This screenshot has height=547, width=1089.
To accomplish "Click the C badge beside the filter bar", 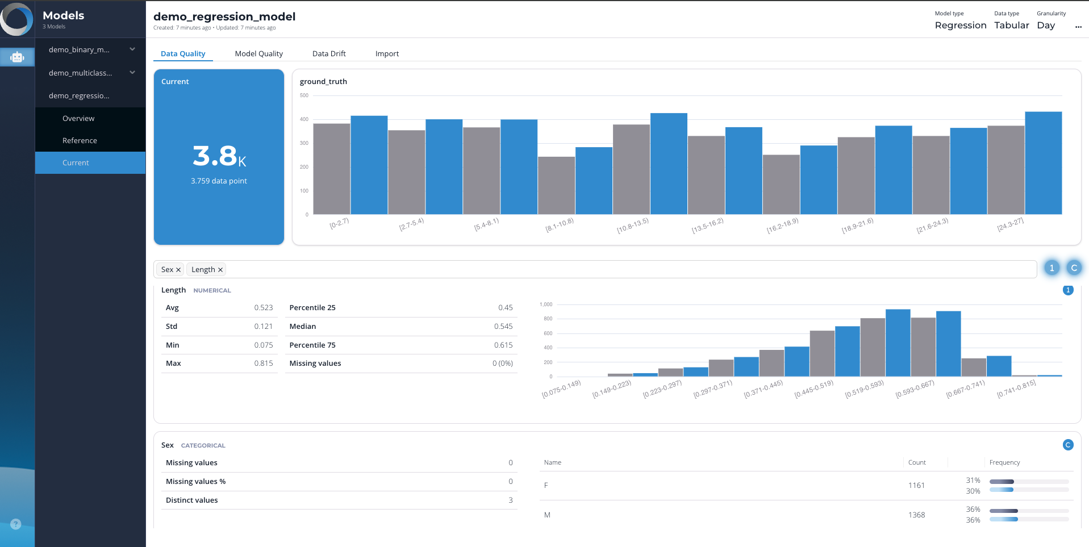I will click(x=1074, y=268).
